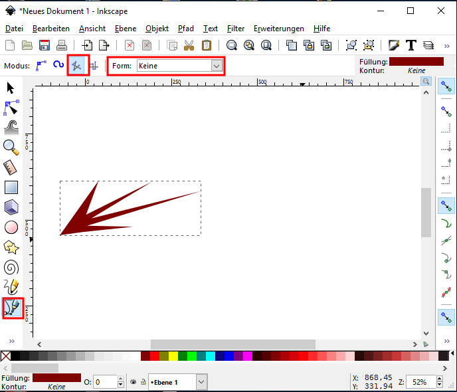Toggle snap nodes and paths button
Screen dimensions: 457x392
pos(446,205)
